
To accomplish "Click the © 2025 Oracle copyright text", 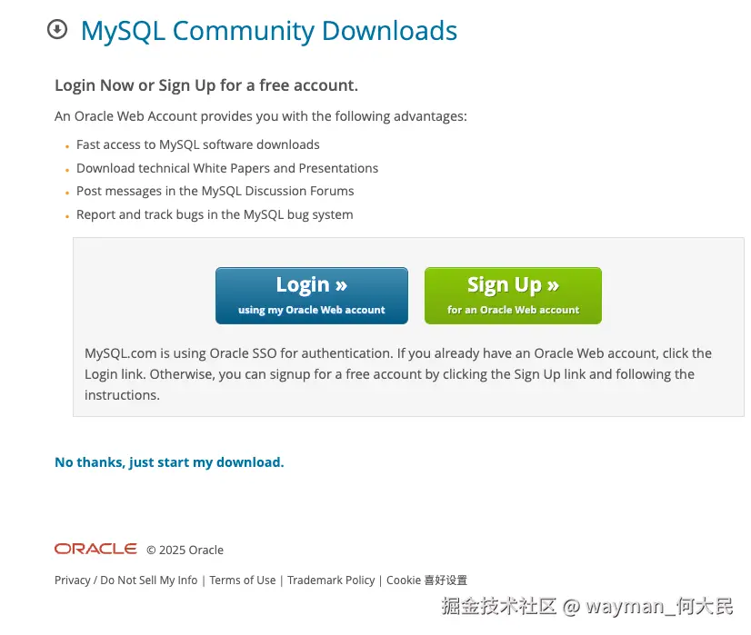I will click(x=185, y=550).
